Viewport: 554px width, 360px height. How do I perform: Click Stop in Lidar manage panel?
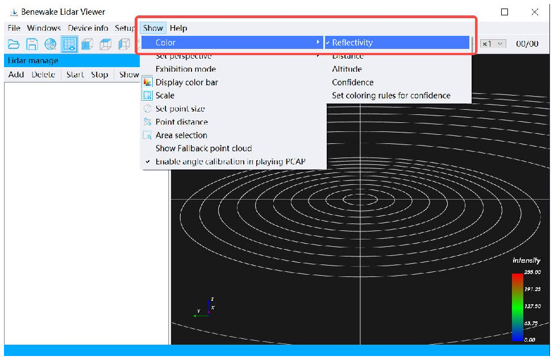[x=99, y=75]
